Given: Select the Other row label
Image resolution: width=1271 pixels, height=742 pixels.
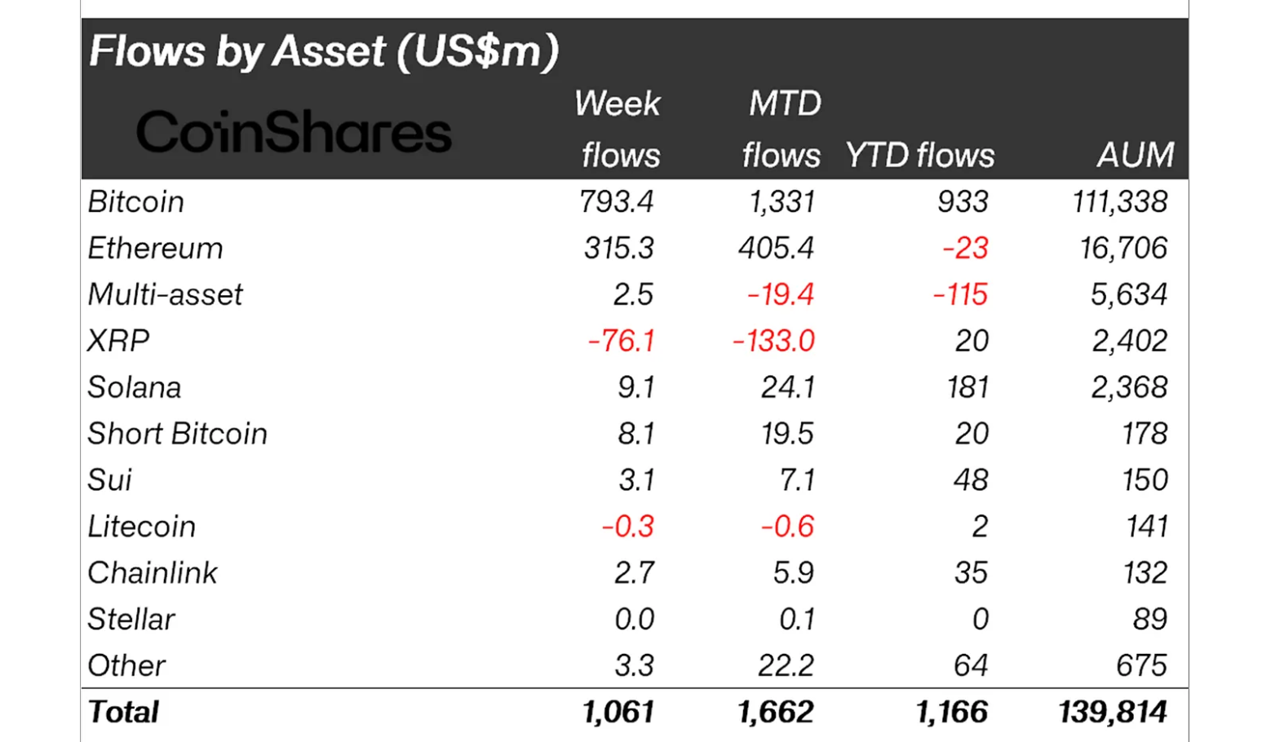Looking at the screenshot, I should pyautogui.click(x=126, y=666).
